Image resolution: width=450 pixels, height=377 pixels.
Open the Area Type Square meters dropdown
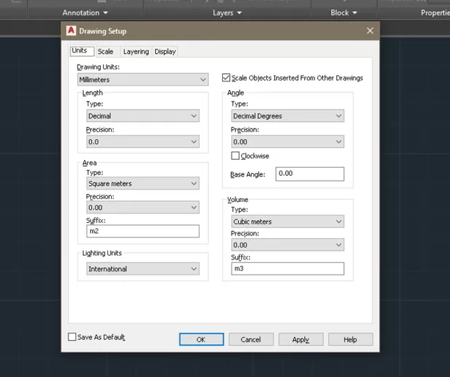coord(142,184)
